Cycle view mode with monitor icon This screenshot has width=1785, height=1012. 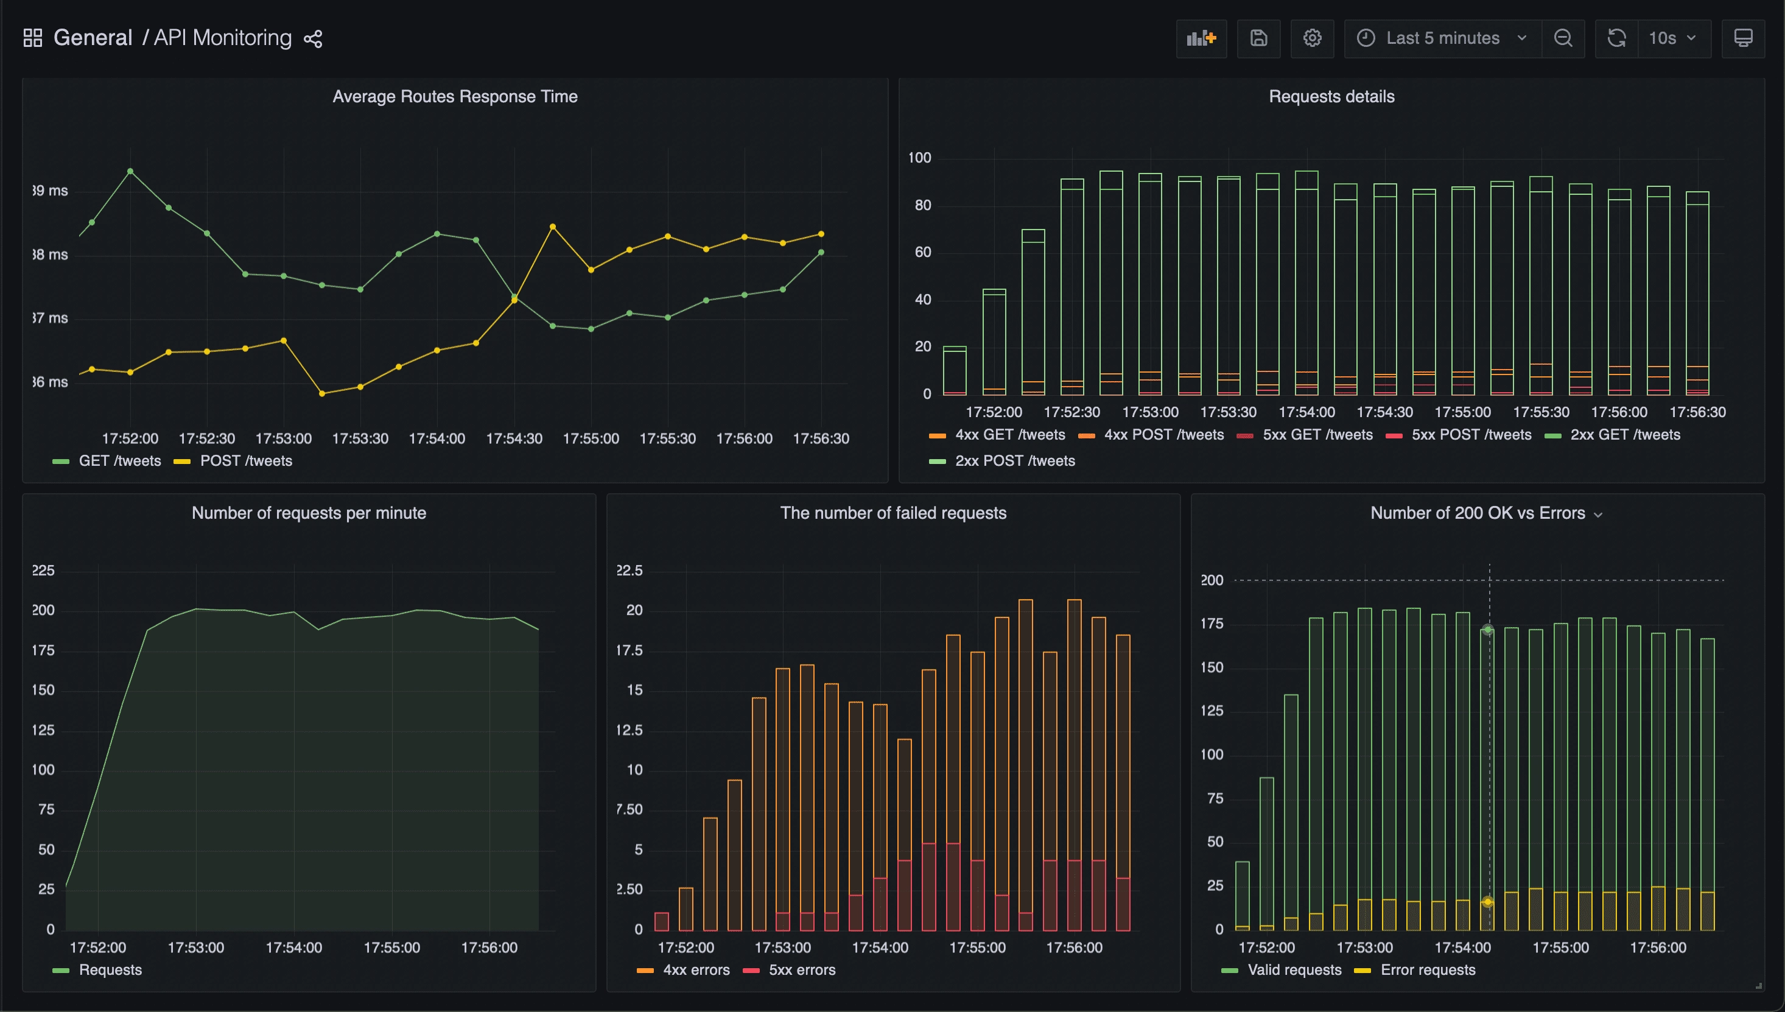coord(1742,38)
